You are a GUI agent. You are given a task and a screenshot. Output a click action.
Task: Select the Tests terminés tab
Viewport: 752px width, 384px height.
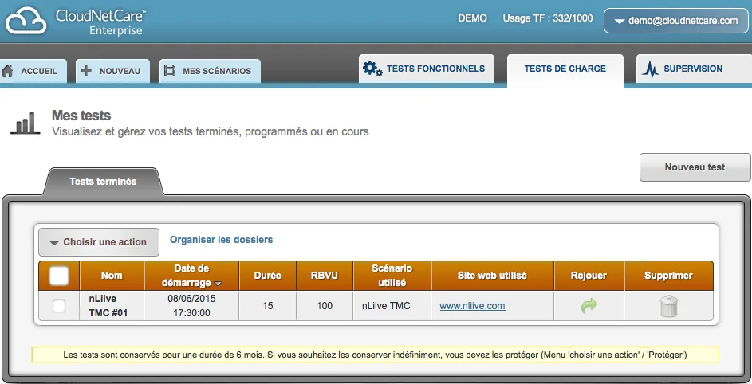point(103,182)
